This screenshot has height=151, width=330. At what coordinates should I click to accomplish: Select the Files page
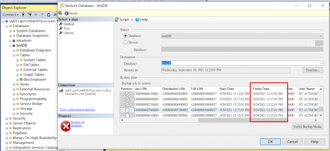coord(67,28)
